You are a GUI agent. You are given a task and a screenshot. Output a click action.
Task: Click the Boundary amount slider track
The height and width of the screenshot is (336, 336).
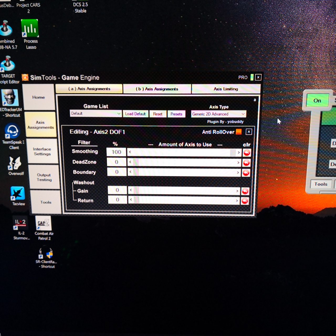pyautogui.click(x=184, y=172)
